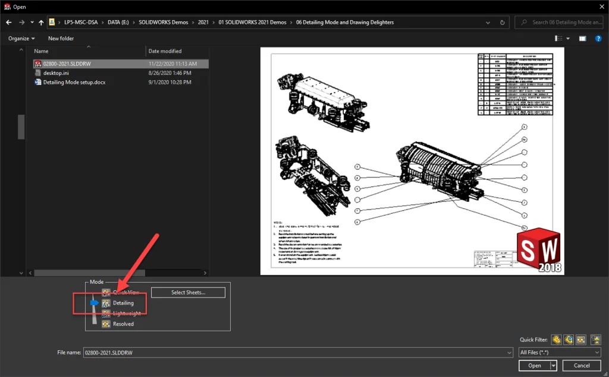609x377 pixels.
Task: Click the Refresh icon in address bar
Action: coord(503,23)
